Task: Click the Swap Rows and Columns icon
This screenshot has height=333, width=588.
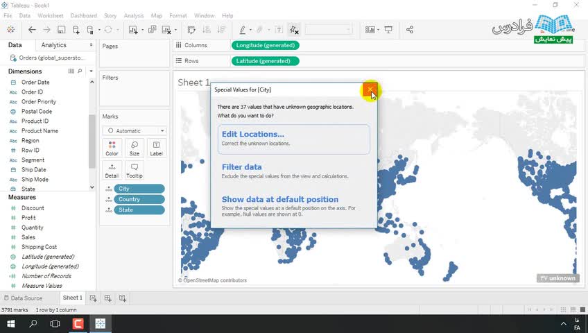Action: pyautogui.click(x=191, y=30)
